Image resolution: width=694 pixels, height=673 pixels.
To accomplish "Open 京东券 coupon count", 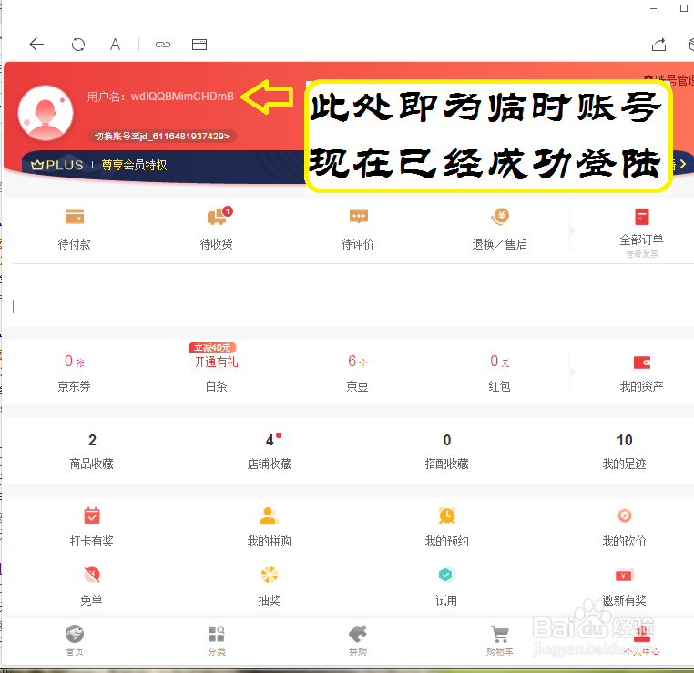I will coord(75,361).
